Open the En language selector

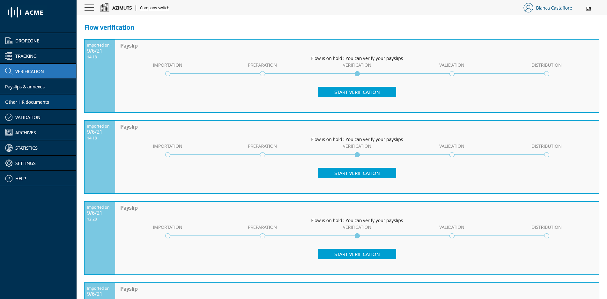click(588, 8)
